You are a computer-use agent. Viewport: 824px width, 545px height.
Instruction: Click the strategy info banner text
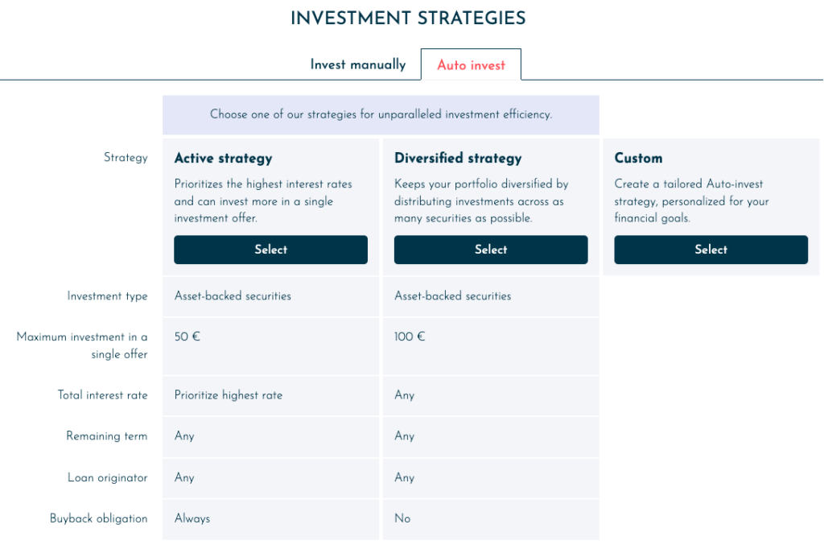(381, 114)
